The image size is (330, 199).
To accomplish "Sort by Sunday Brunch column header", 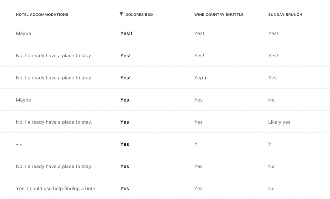I will click(x=285, y=14).
